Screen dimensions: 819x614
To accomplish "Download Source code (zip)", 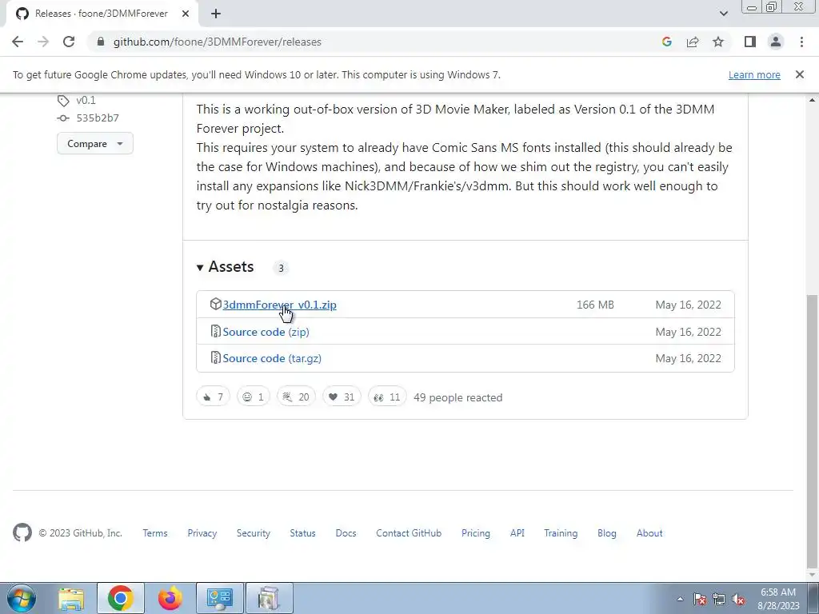I will coord(266,332).
